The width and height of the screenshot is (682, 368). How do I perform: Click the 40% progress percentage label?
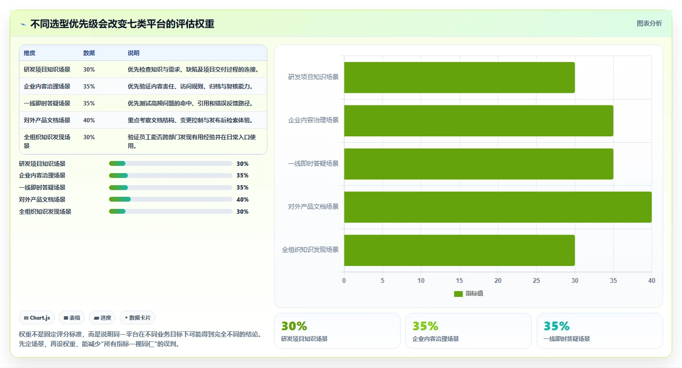click(243, 200)
